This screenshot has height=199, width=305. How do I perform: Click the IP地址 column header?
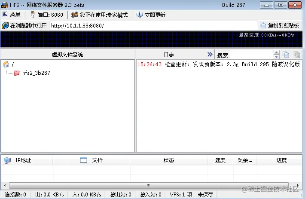point(27,160)
